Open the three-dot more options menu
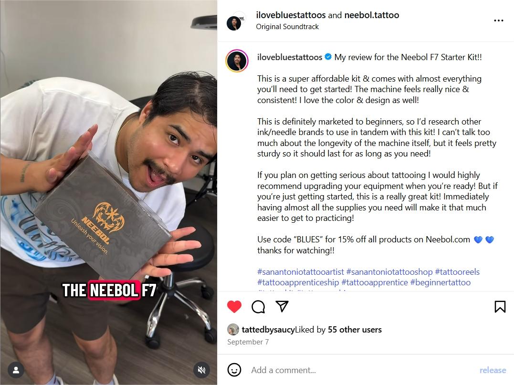This screenshot has height=385, width=514. [499, 21]
